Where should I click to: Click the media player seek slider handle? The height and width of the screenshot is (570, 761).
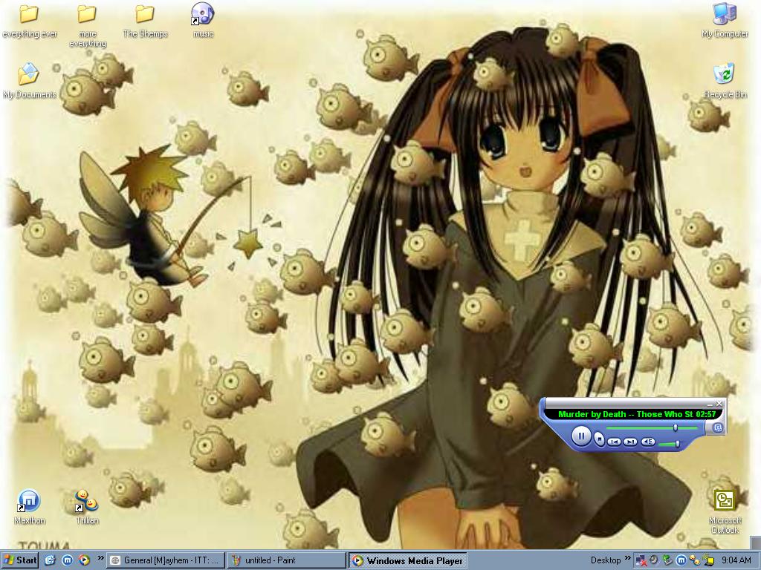click(675, 427)
